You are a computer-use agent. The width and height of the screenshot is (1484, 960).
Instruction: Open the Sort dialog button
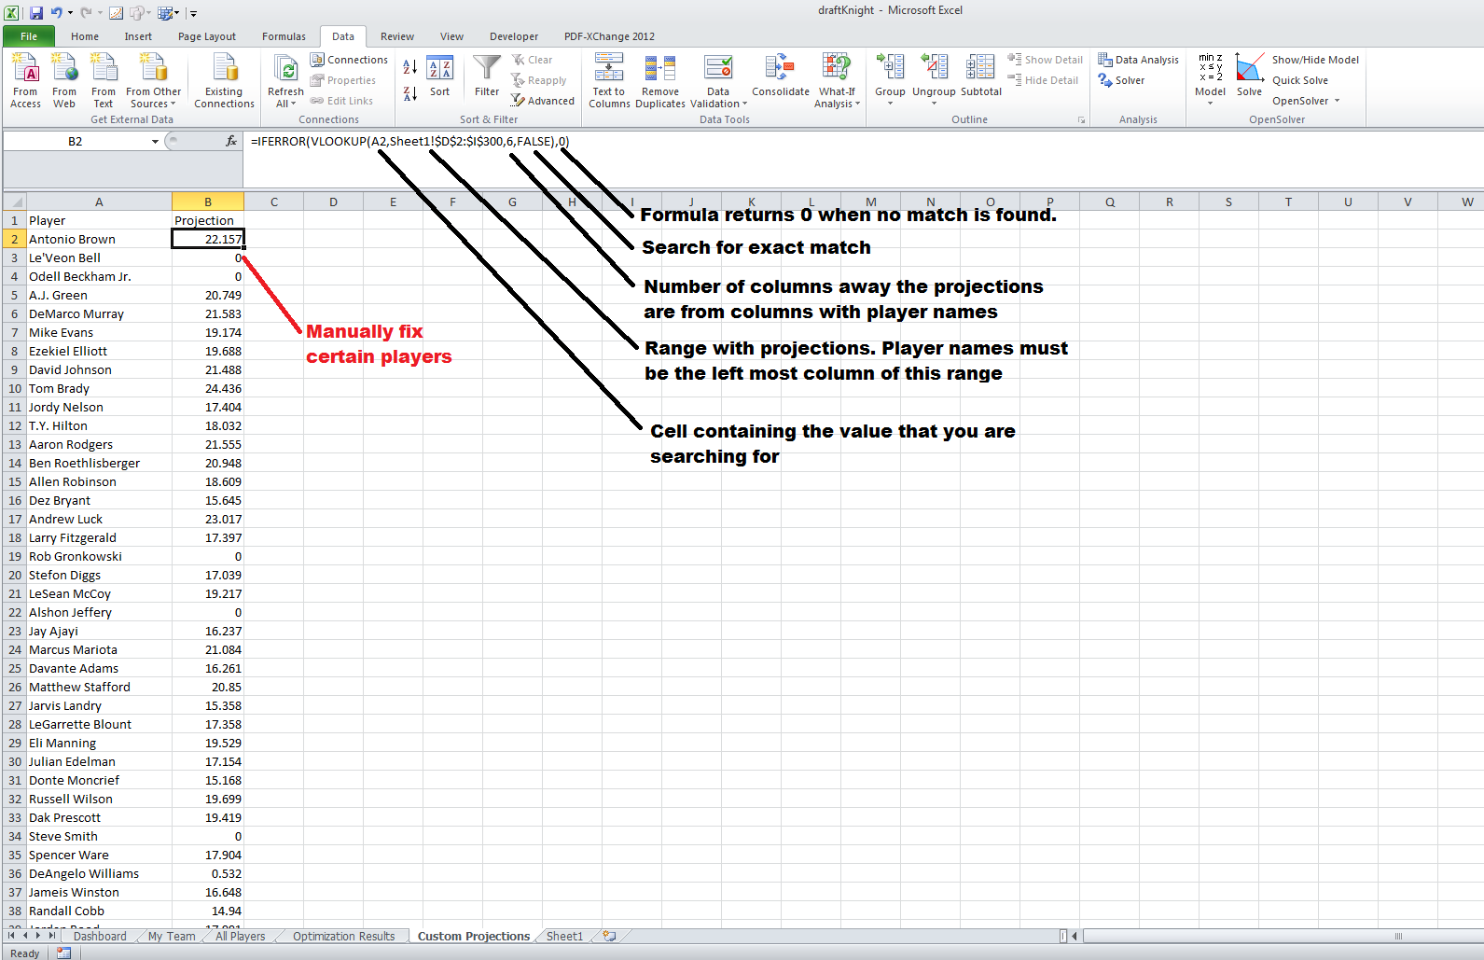pos(439,77)
